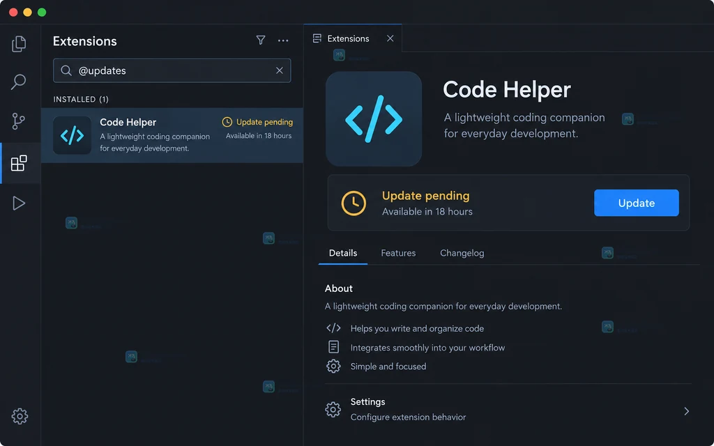
Task: Select the Extensions editor tab label
Action: pos(349,39)
